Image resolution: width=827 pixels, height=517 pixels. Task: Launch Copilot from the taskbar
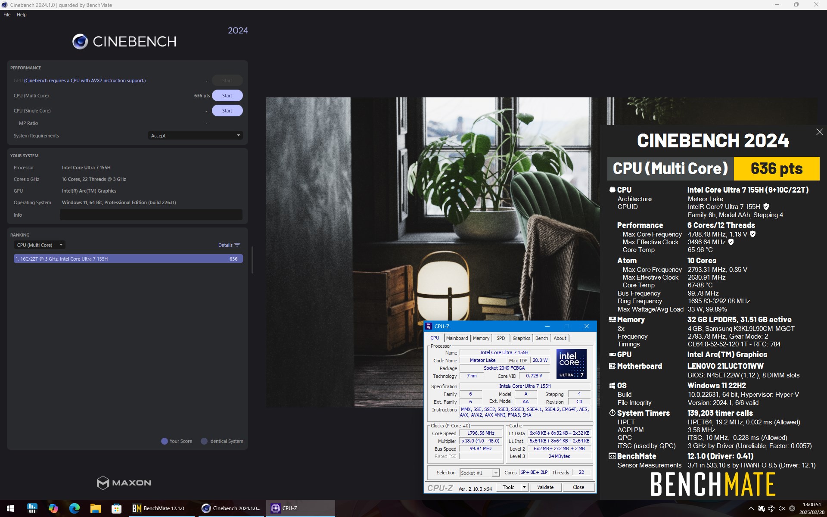53,508
